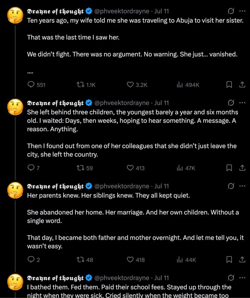250x298 pixels.
Task: Bookmark the first tweet about Abuja
Action: [230, 85]
